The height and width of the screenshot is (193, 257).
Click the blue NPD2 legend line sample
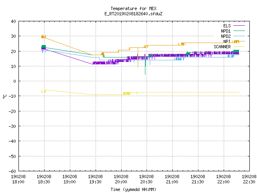pos(239,36)
